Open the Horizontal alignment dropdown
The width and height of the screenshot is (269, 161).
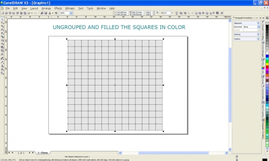coord(258,27)
